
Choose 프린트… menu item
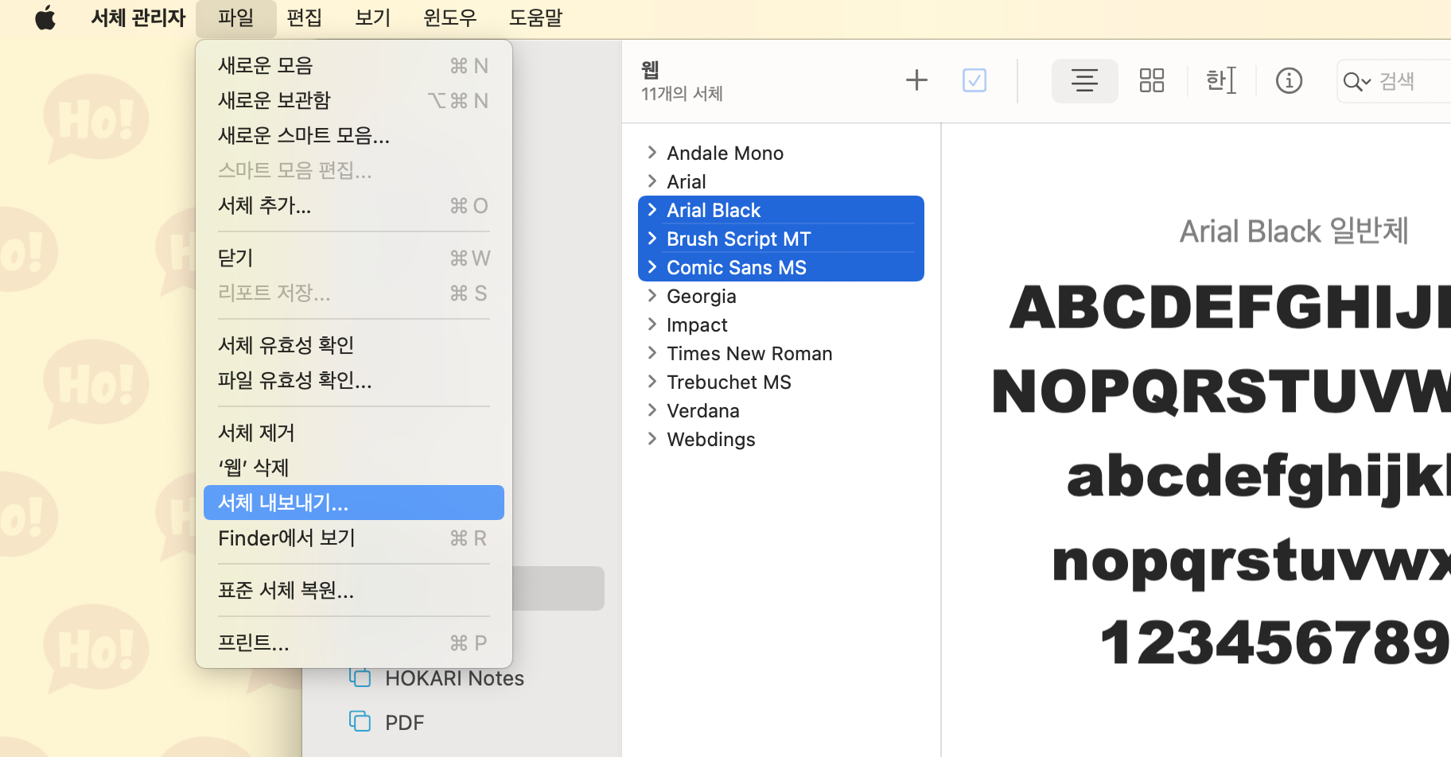(x=354, y=642)
